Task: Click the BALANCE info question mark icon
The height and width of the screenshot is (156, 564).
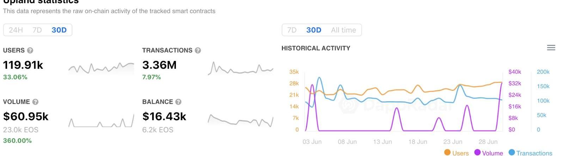Action: (x=178, y=102)
